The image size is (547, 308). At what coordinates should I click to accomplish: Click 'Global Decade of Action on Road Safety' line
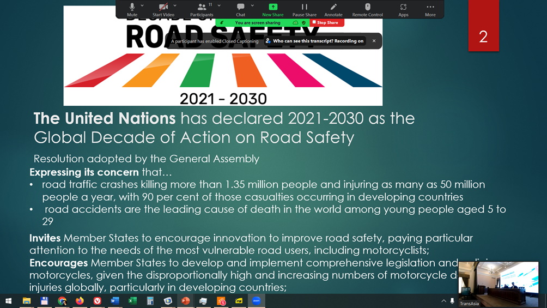click(194, 137)
